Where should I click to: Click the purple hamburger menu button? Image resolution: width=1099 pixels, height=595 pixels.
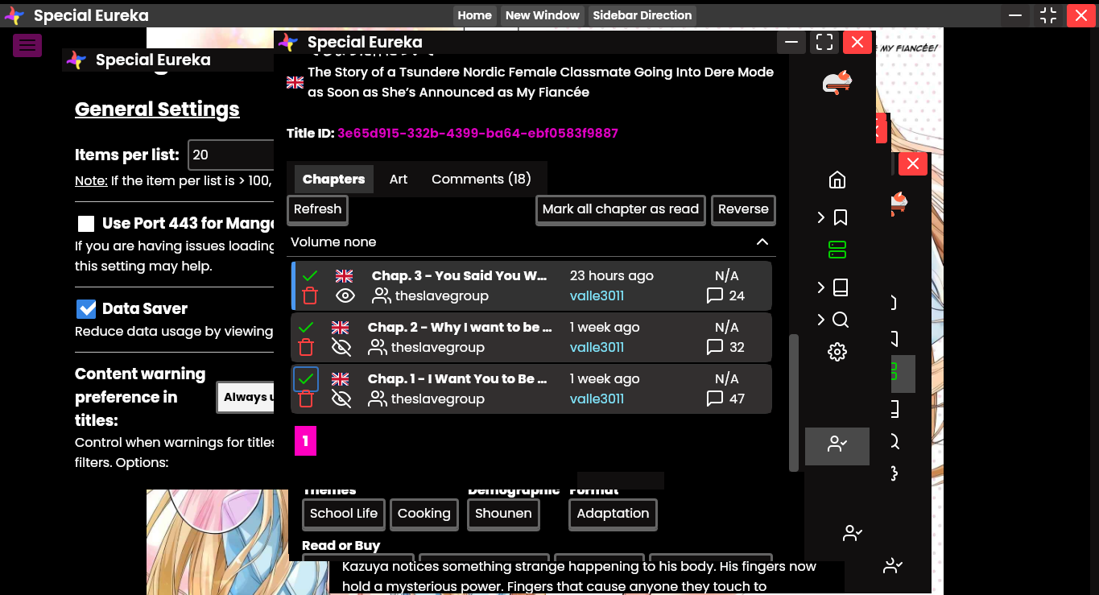click(x=27, y=45)
